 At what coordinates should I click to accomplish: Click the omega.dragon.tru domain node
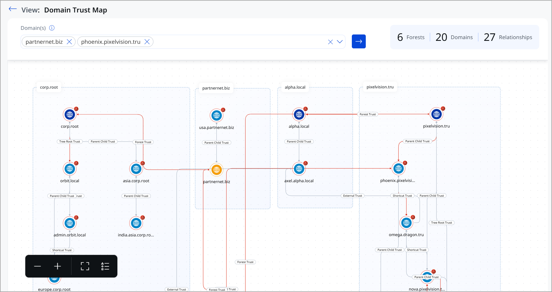(x=406, y=223)
